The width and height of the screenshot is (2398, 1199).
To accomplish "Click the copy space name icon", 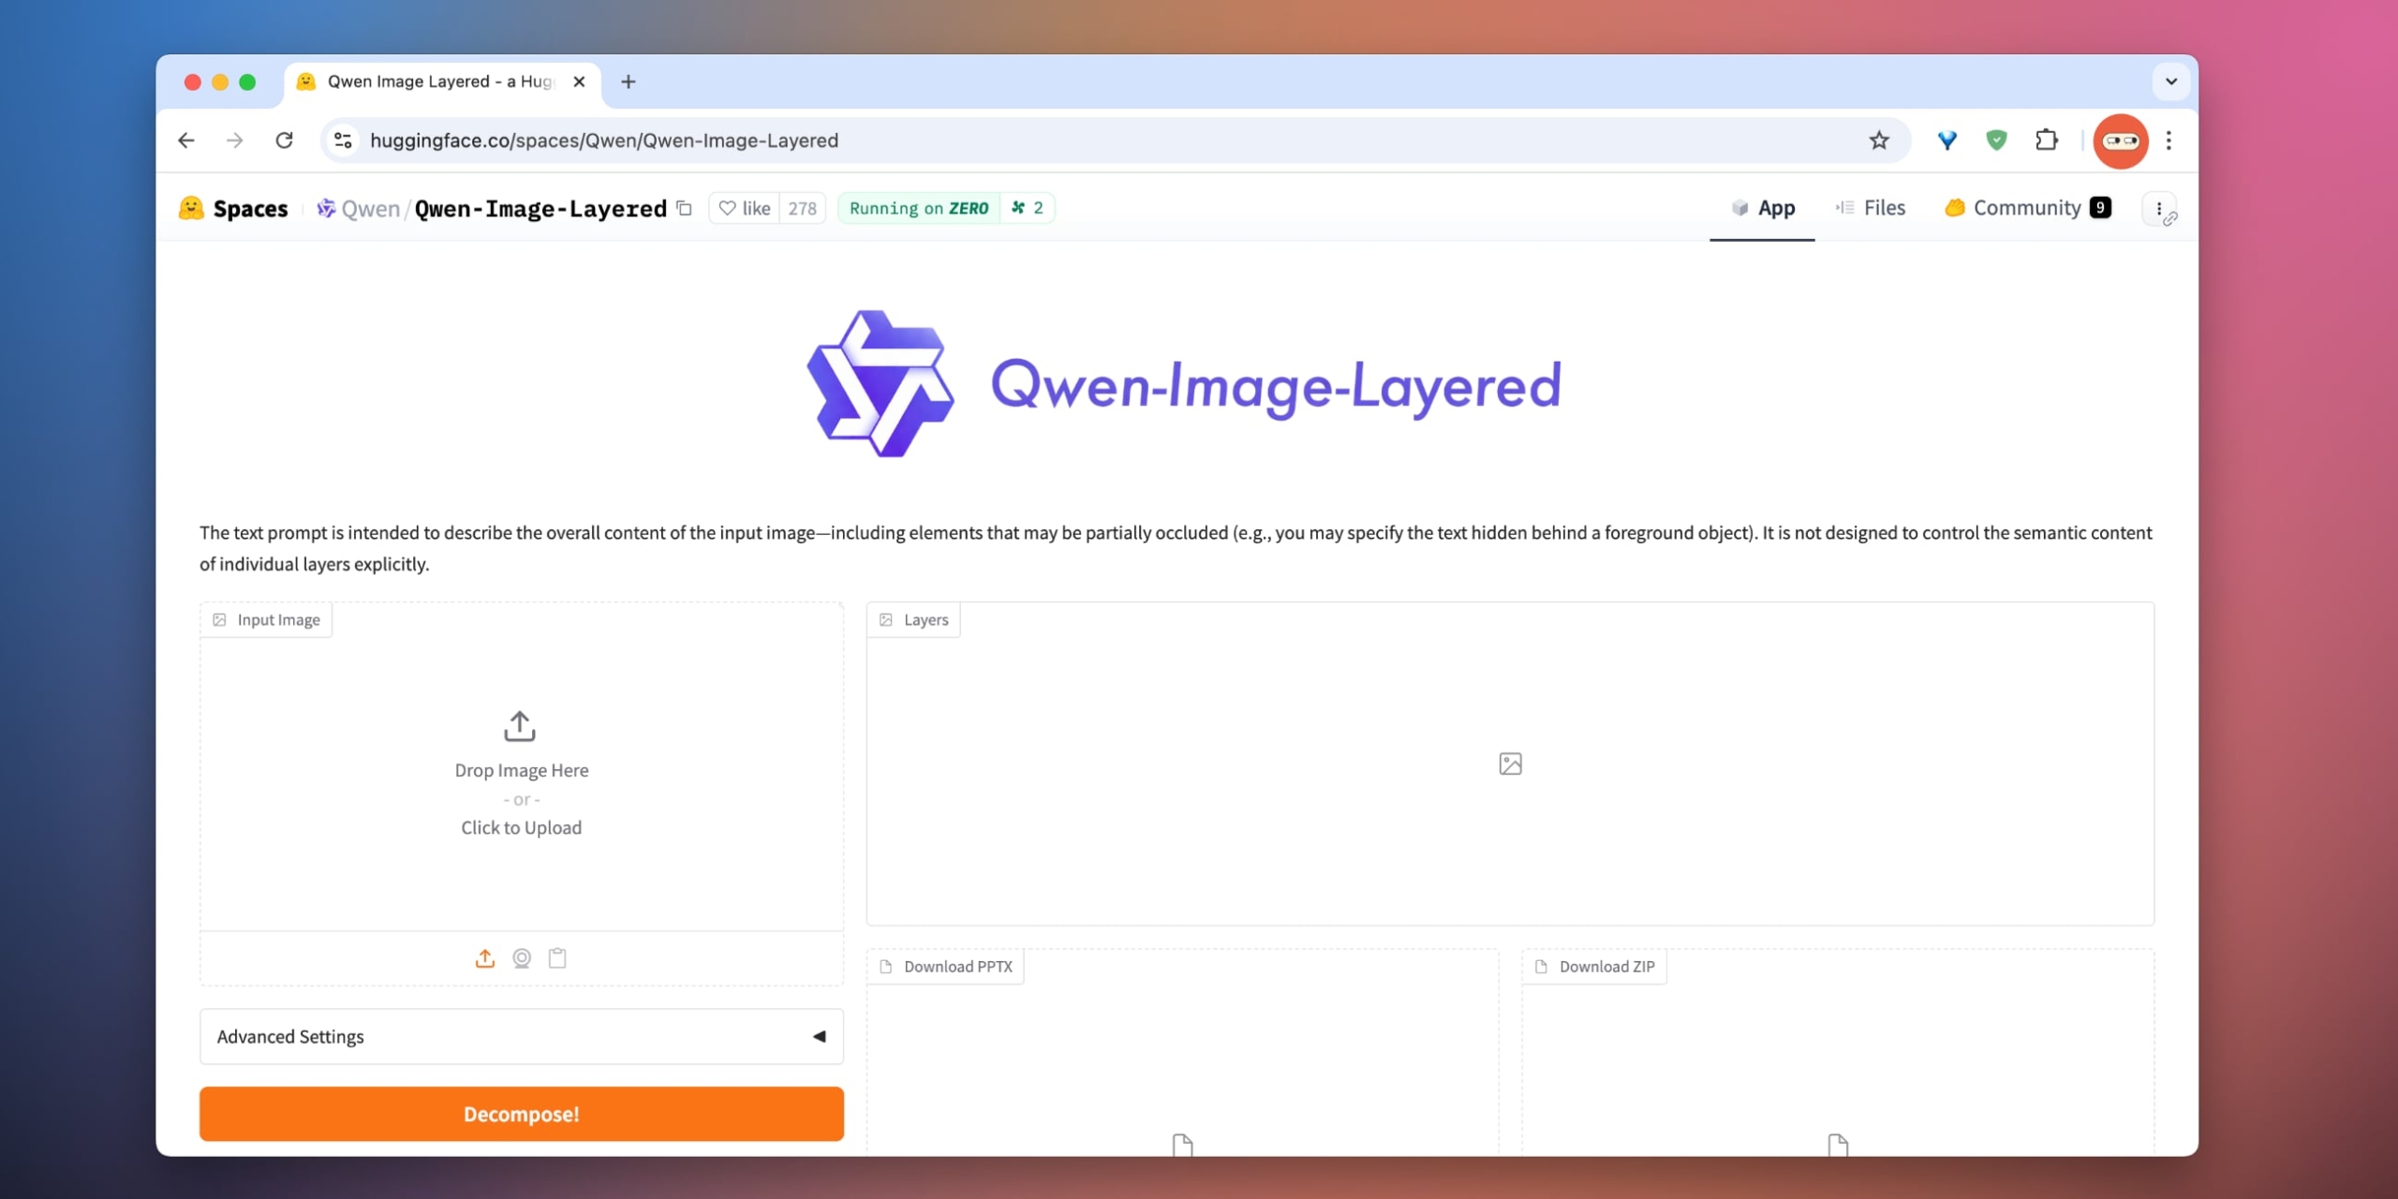I will [684, 209].
